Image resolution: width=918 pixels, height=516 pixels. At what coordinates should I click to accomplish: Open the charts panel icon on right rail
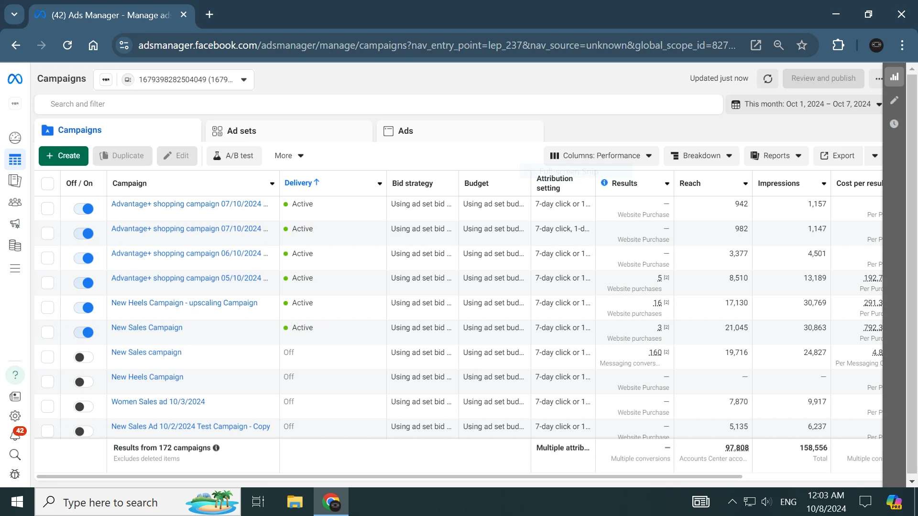point(894,77)
